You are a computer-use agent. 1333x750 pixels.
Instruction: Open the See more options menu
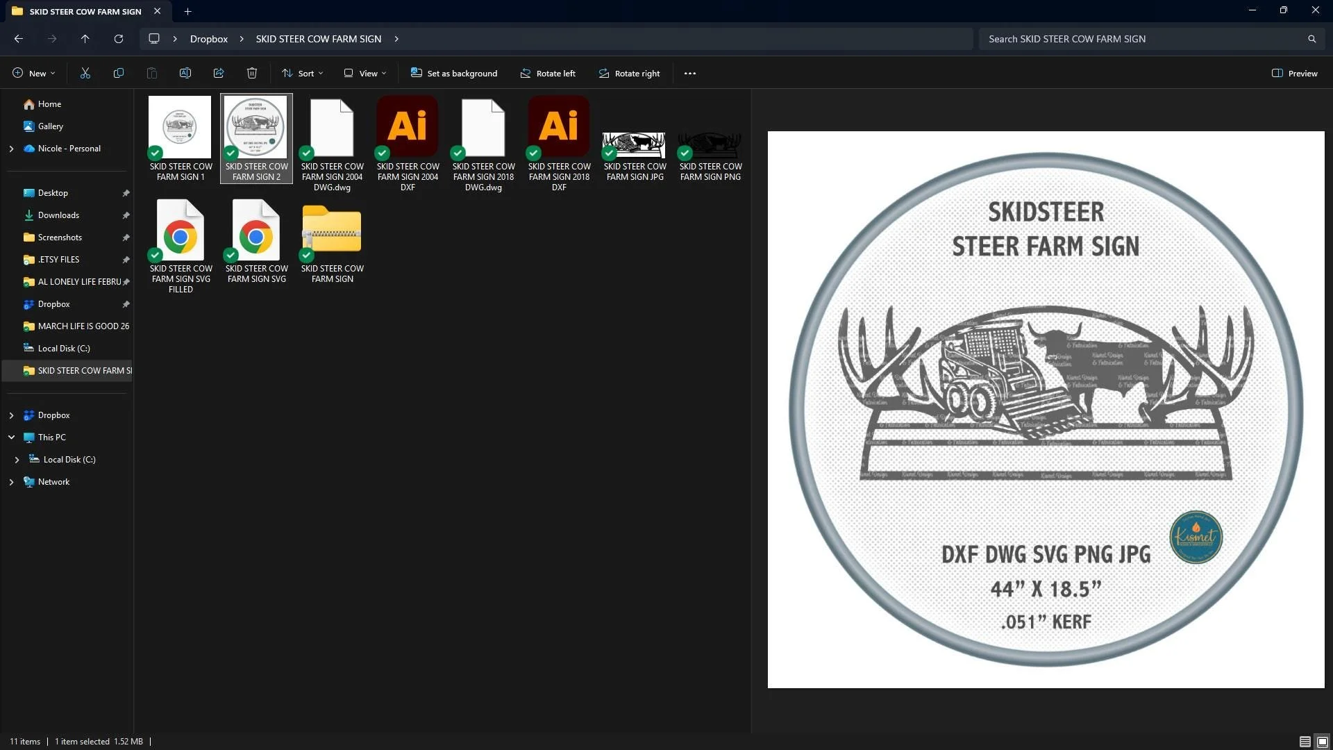pyautogui.click(x=689, y=73)
